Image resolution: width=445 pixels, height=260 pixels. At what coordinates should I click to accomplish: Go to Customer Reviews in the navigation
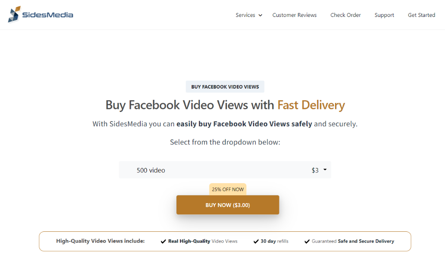point(294,15)
